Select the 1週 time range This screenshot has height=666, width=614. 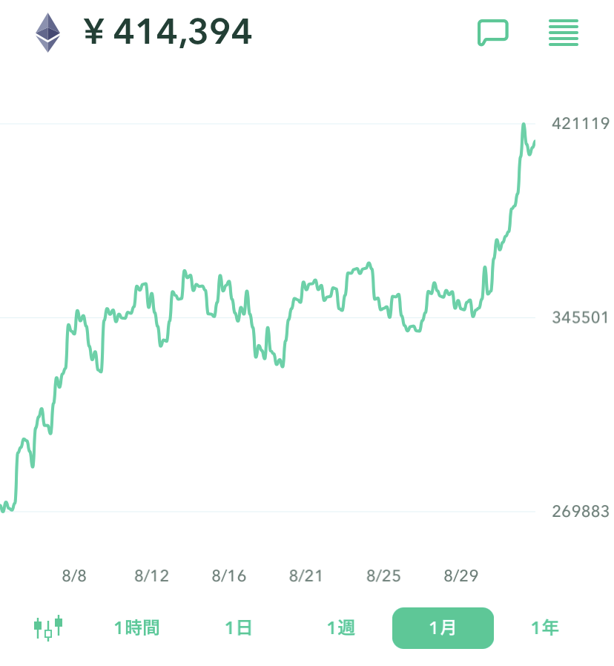341,628
